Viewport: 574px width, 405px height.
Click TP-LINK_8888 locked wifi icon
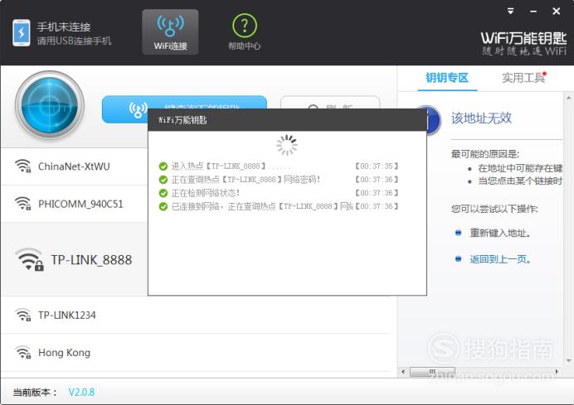point(29,259)
